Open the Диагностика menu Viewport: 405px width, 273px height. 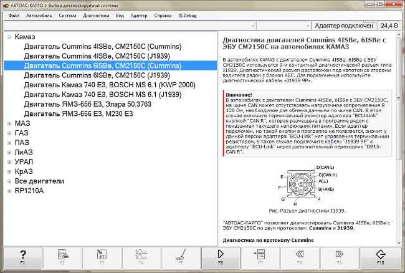(x=96, y=16)
